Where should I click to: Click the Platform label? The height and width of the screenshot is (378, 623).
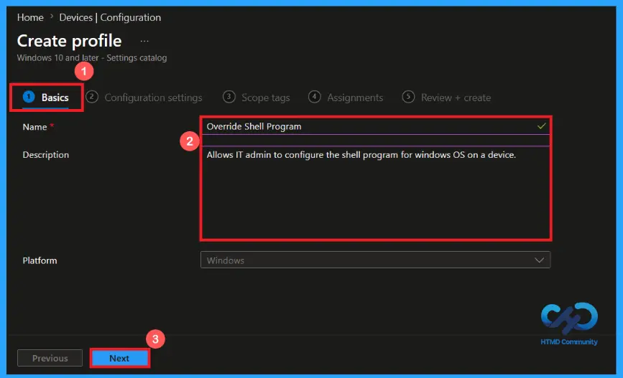tap(40, 260)
